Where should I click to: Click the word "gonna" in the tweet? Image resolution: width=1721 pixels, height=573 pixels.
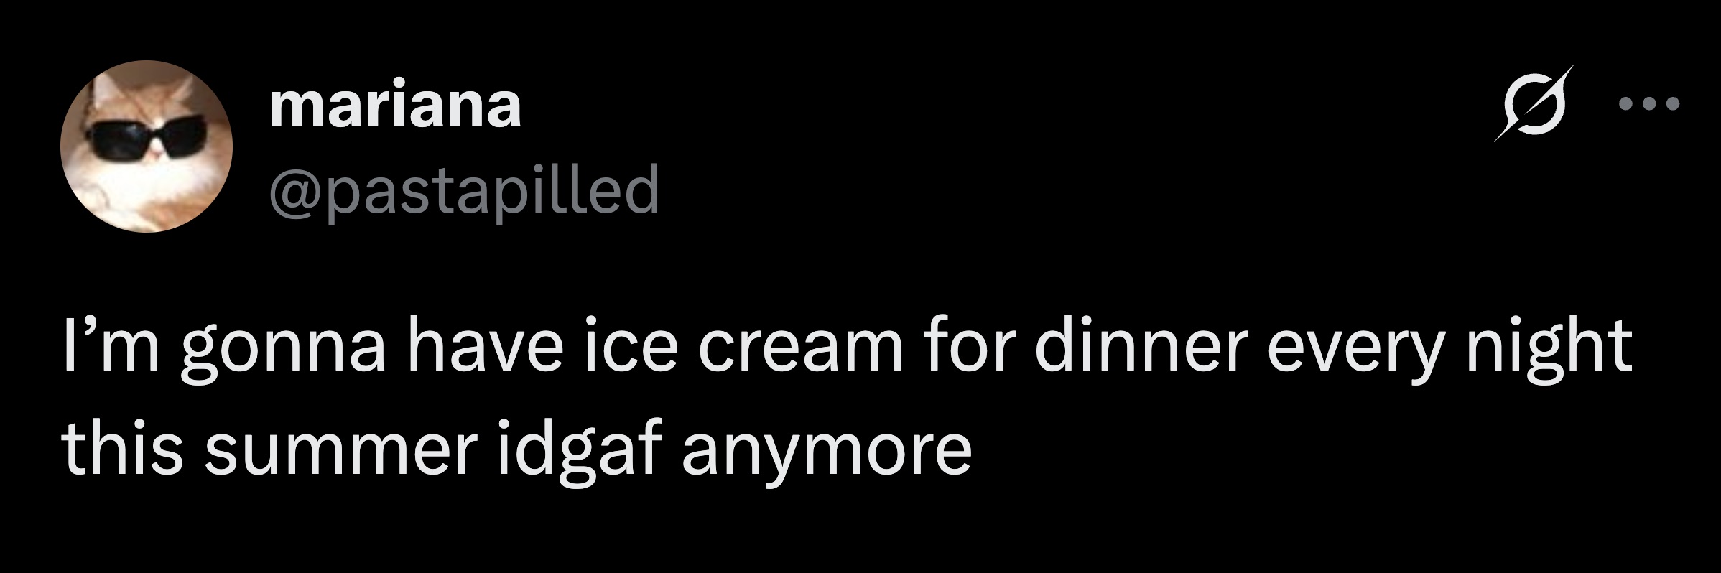pos(282,352)
